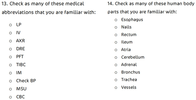
Task: Check the PFT option
Action: pyautogui.click(x=11, y=57)
